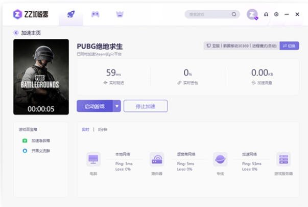Open the 开黑交流群 group link

(41, 151)
